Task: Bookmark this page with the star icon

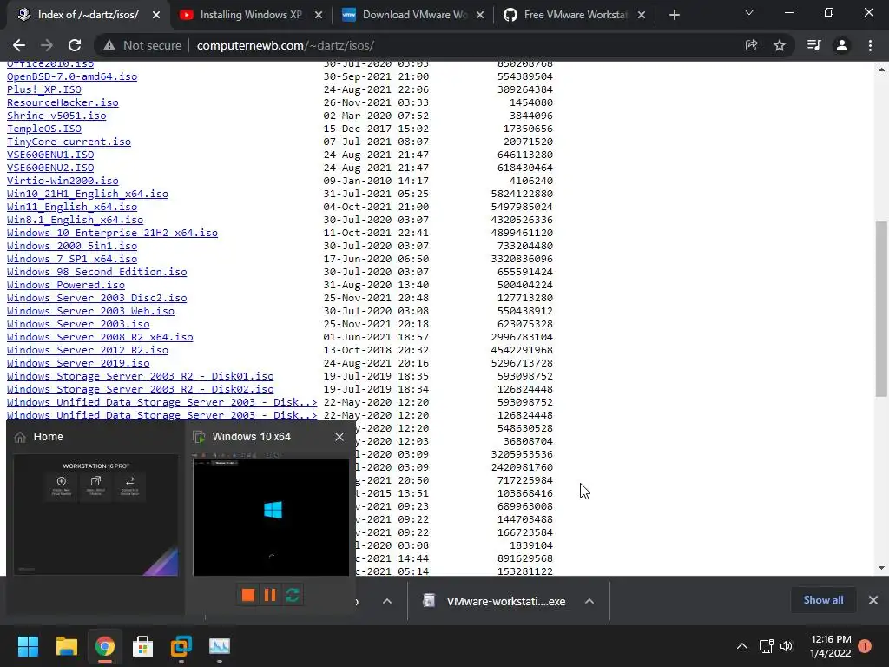Action: pyautogui.click(x=780, y=45)
